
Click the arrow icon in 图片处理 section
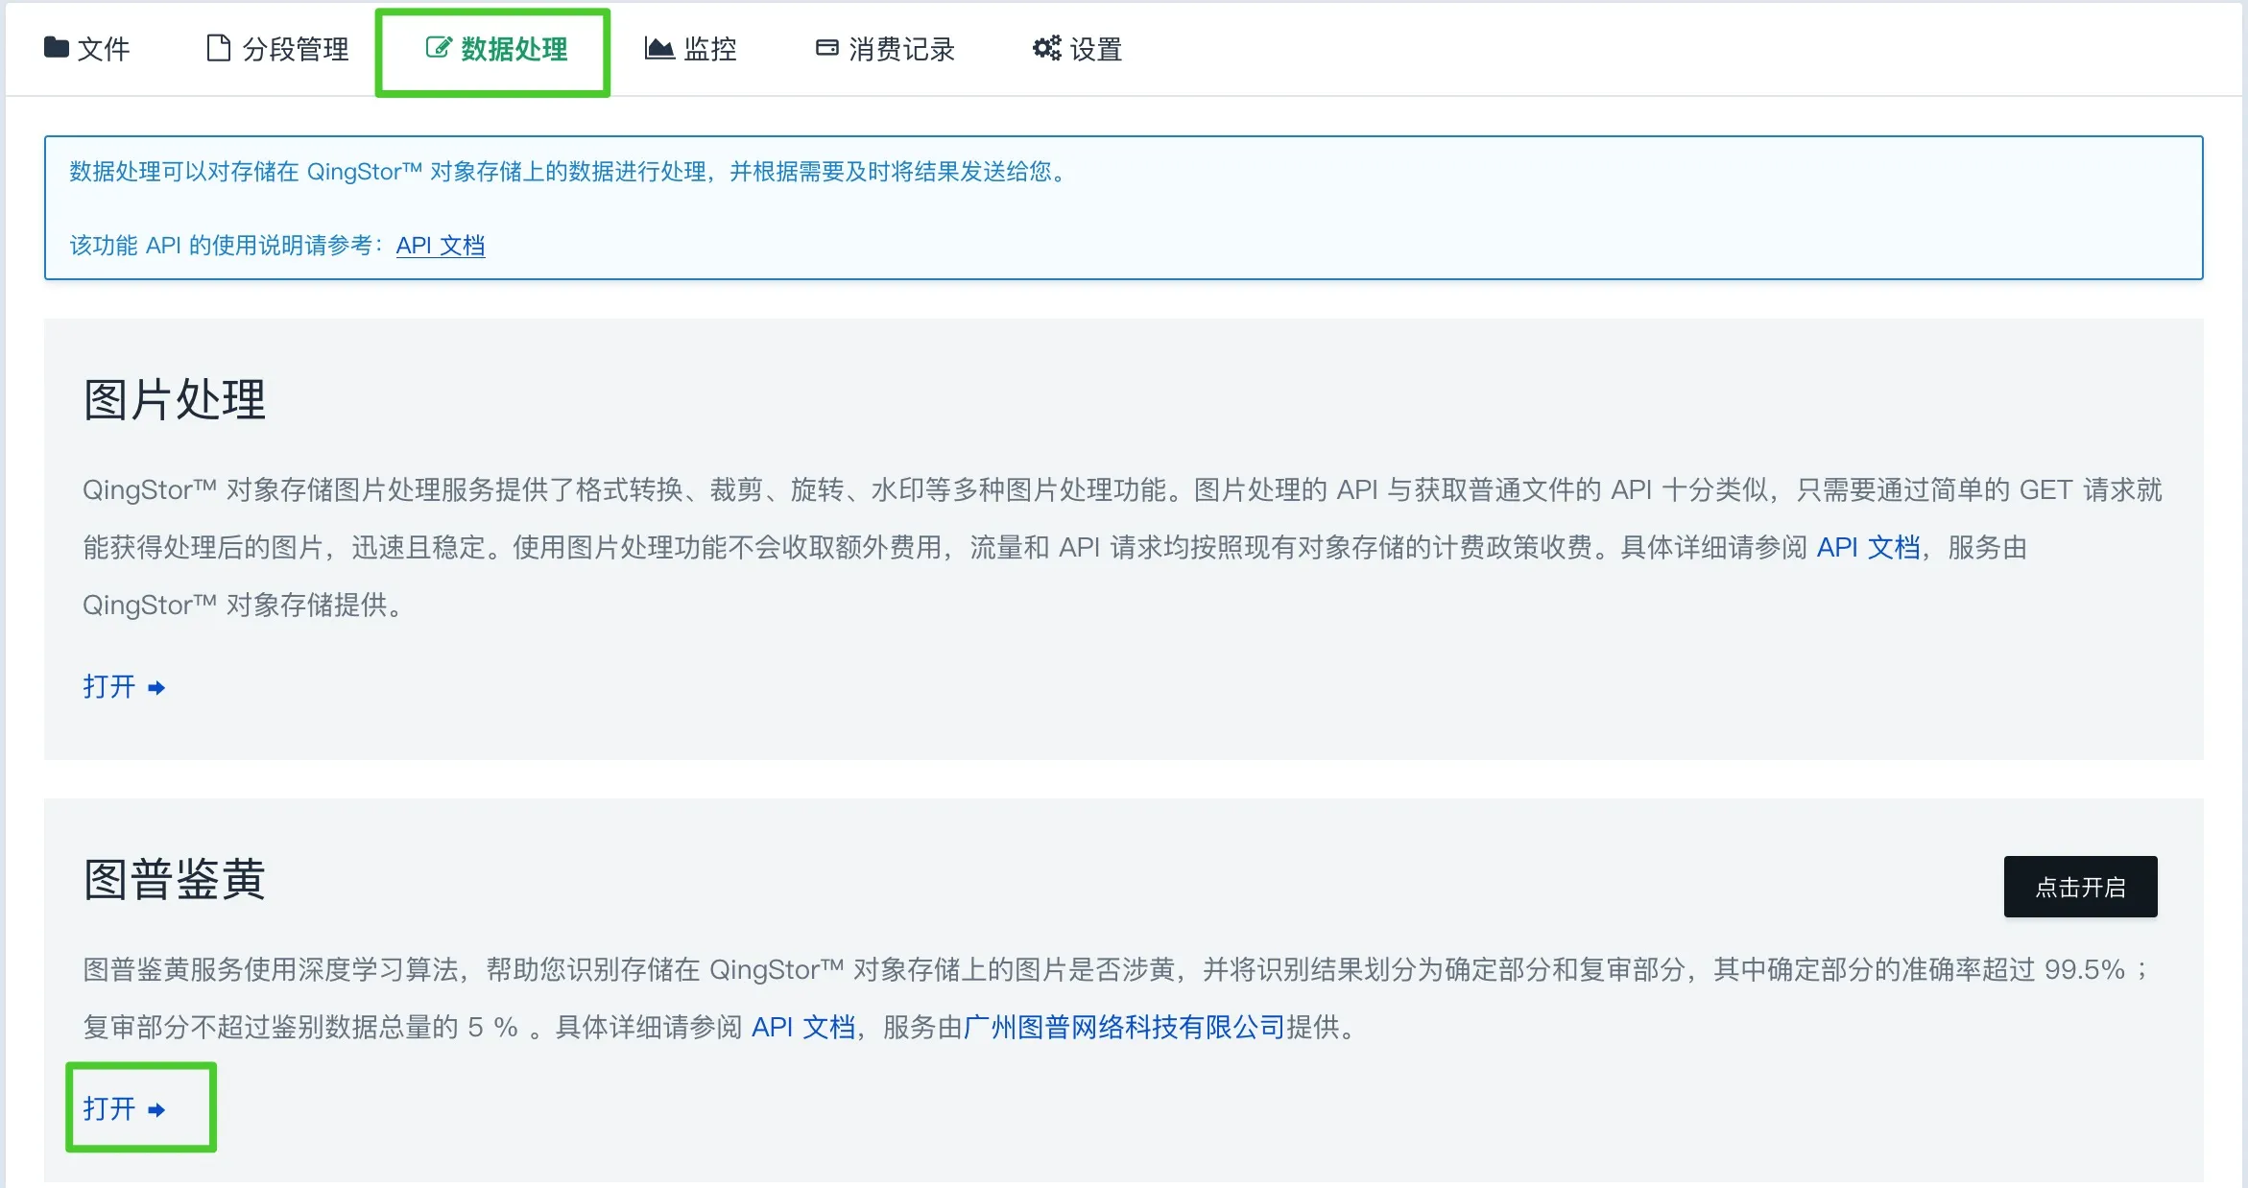coord(156,688)
